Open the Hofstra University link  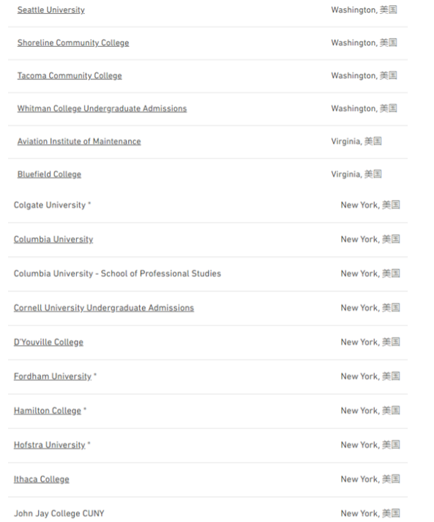click(50, 445)
